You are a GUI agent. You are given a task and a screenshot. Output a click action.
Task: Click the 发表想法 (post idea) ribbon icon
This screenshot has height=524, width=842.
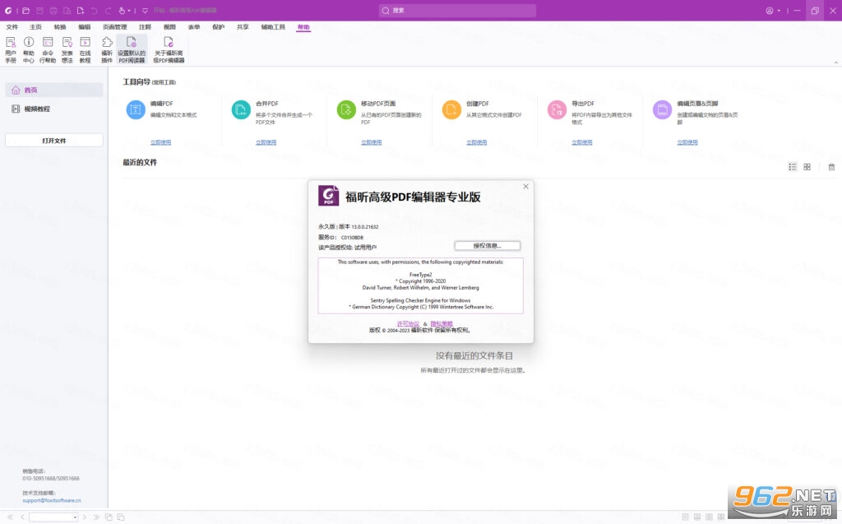(x=67, y=49)
